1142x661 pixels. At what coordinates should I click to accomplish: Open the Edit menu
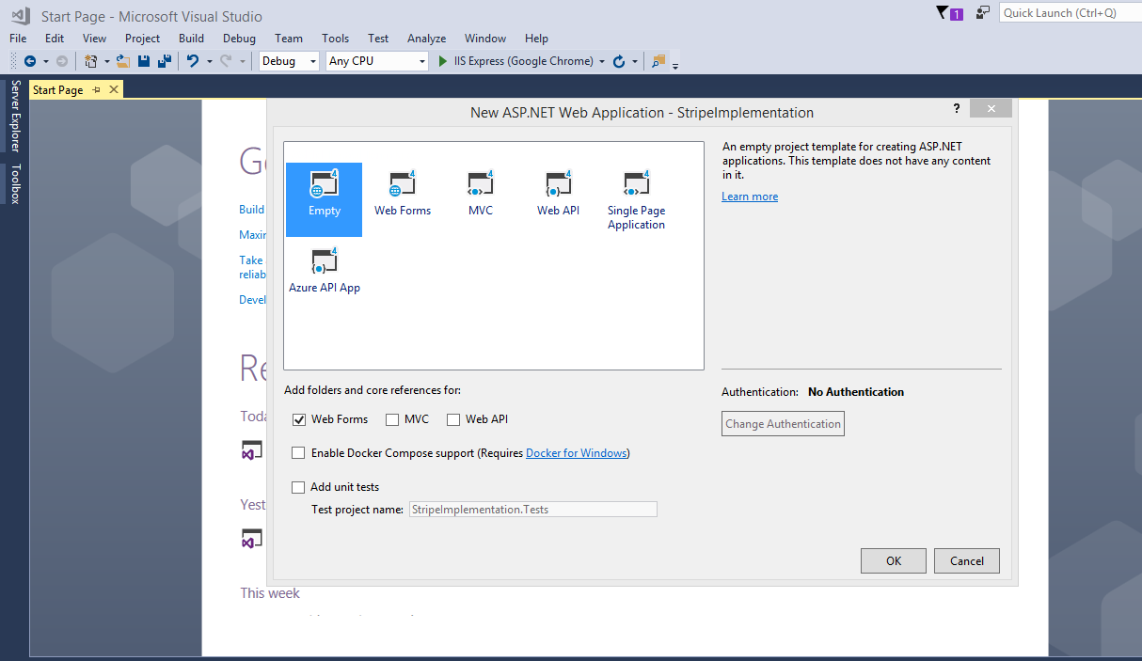click(55, 39)
